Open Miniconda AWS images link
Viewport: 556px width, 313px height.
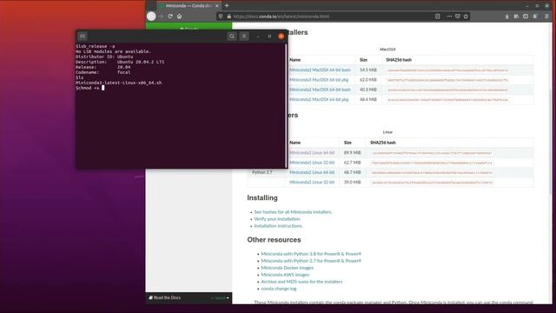point(285,275)
